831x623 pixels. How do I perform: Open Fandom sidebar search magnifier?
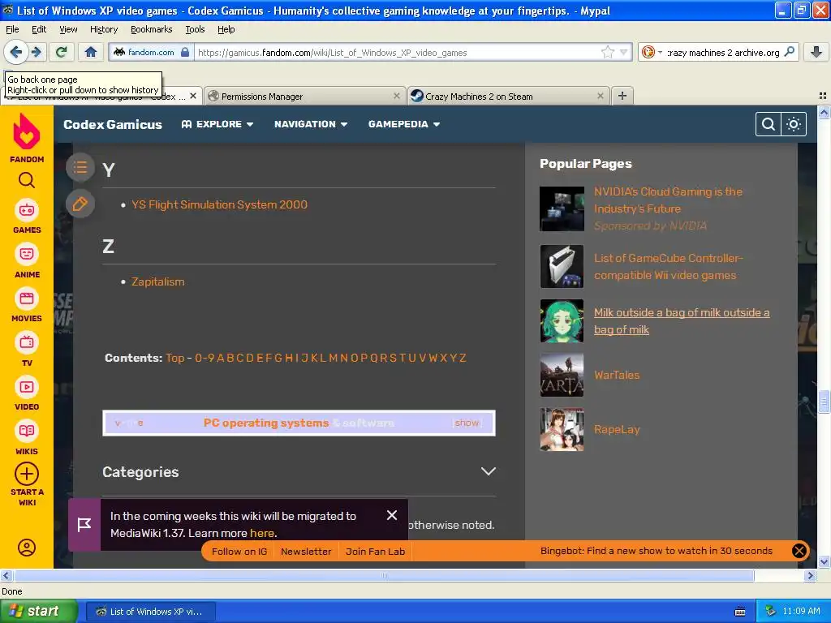click(27, 181)
